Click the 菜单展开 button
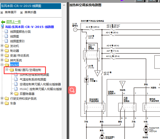Viewport: 160px width, 139px height. [11, 12]
